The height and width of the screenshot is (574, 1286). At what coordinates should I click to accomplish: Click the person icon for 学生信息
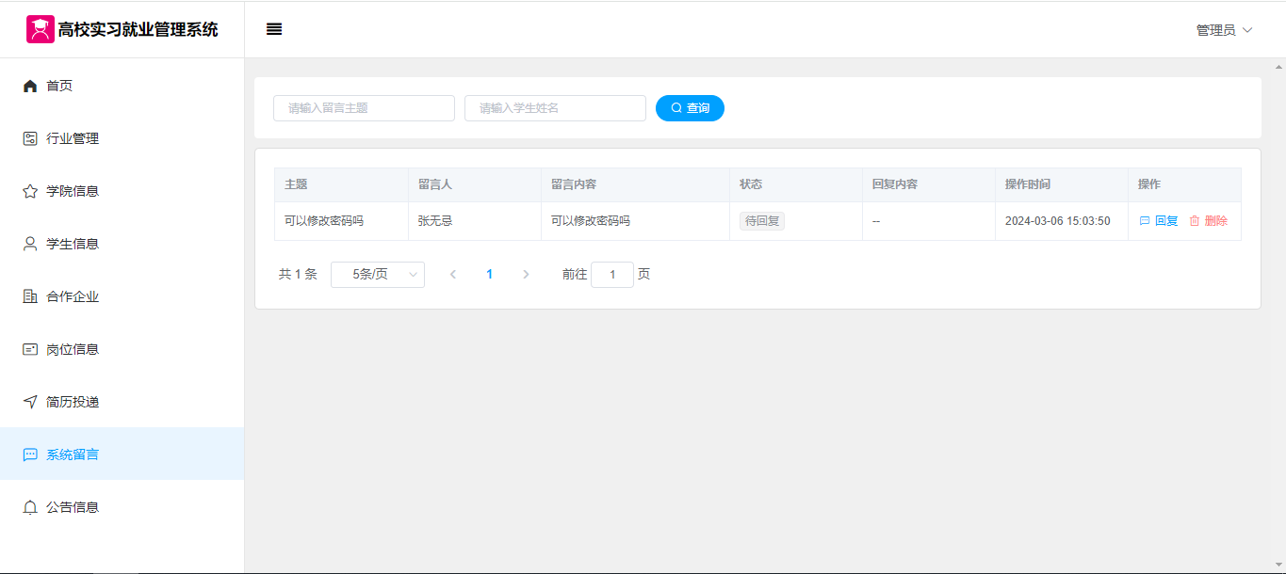pos(30,244)
